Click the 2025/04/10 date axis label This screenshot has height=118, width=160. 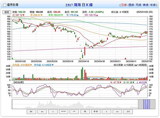(x=83, y=61)
